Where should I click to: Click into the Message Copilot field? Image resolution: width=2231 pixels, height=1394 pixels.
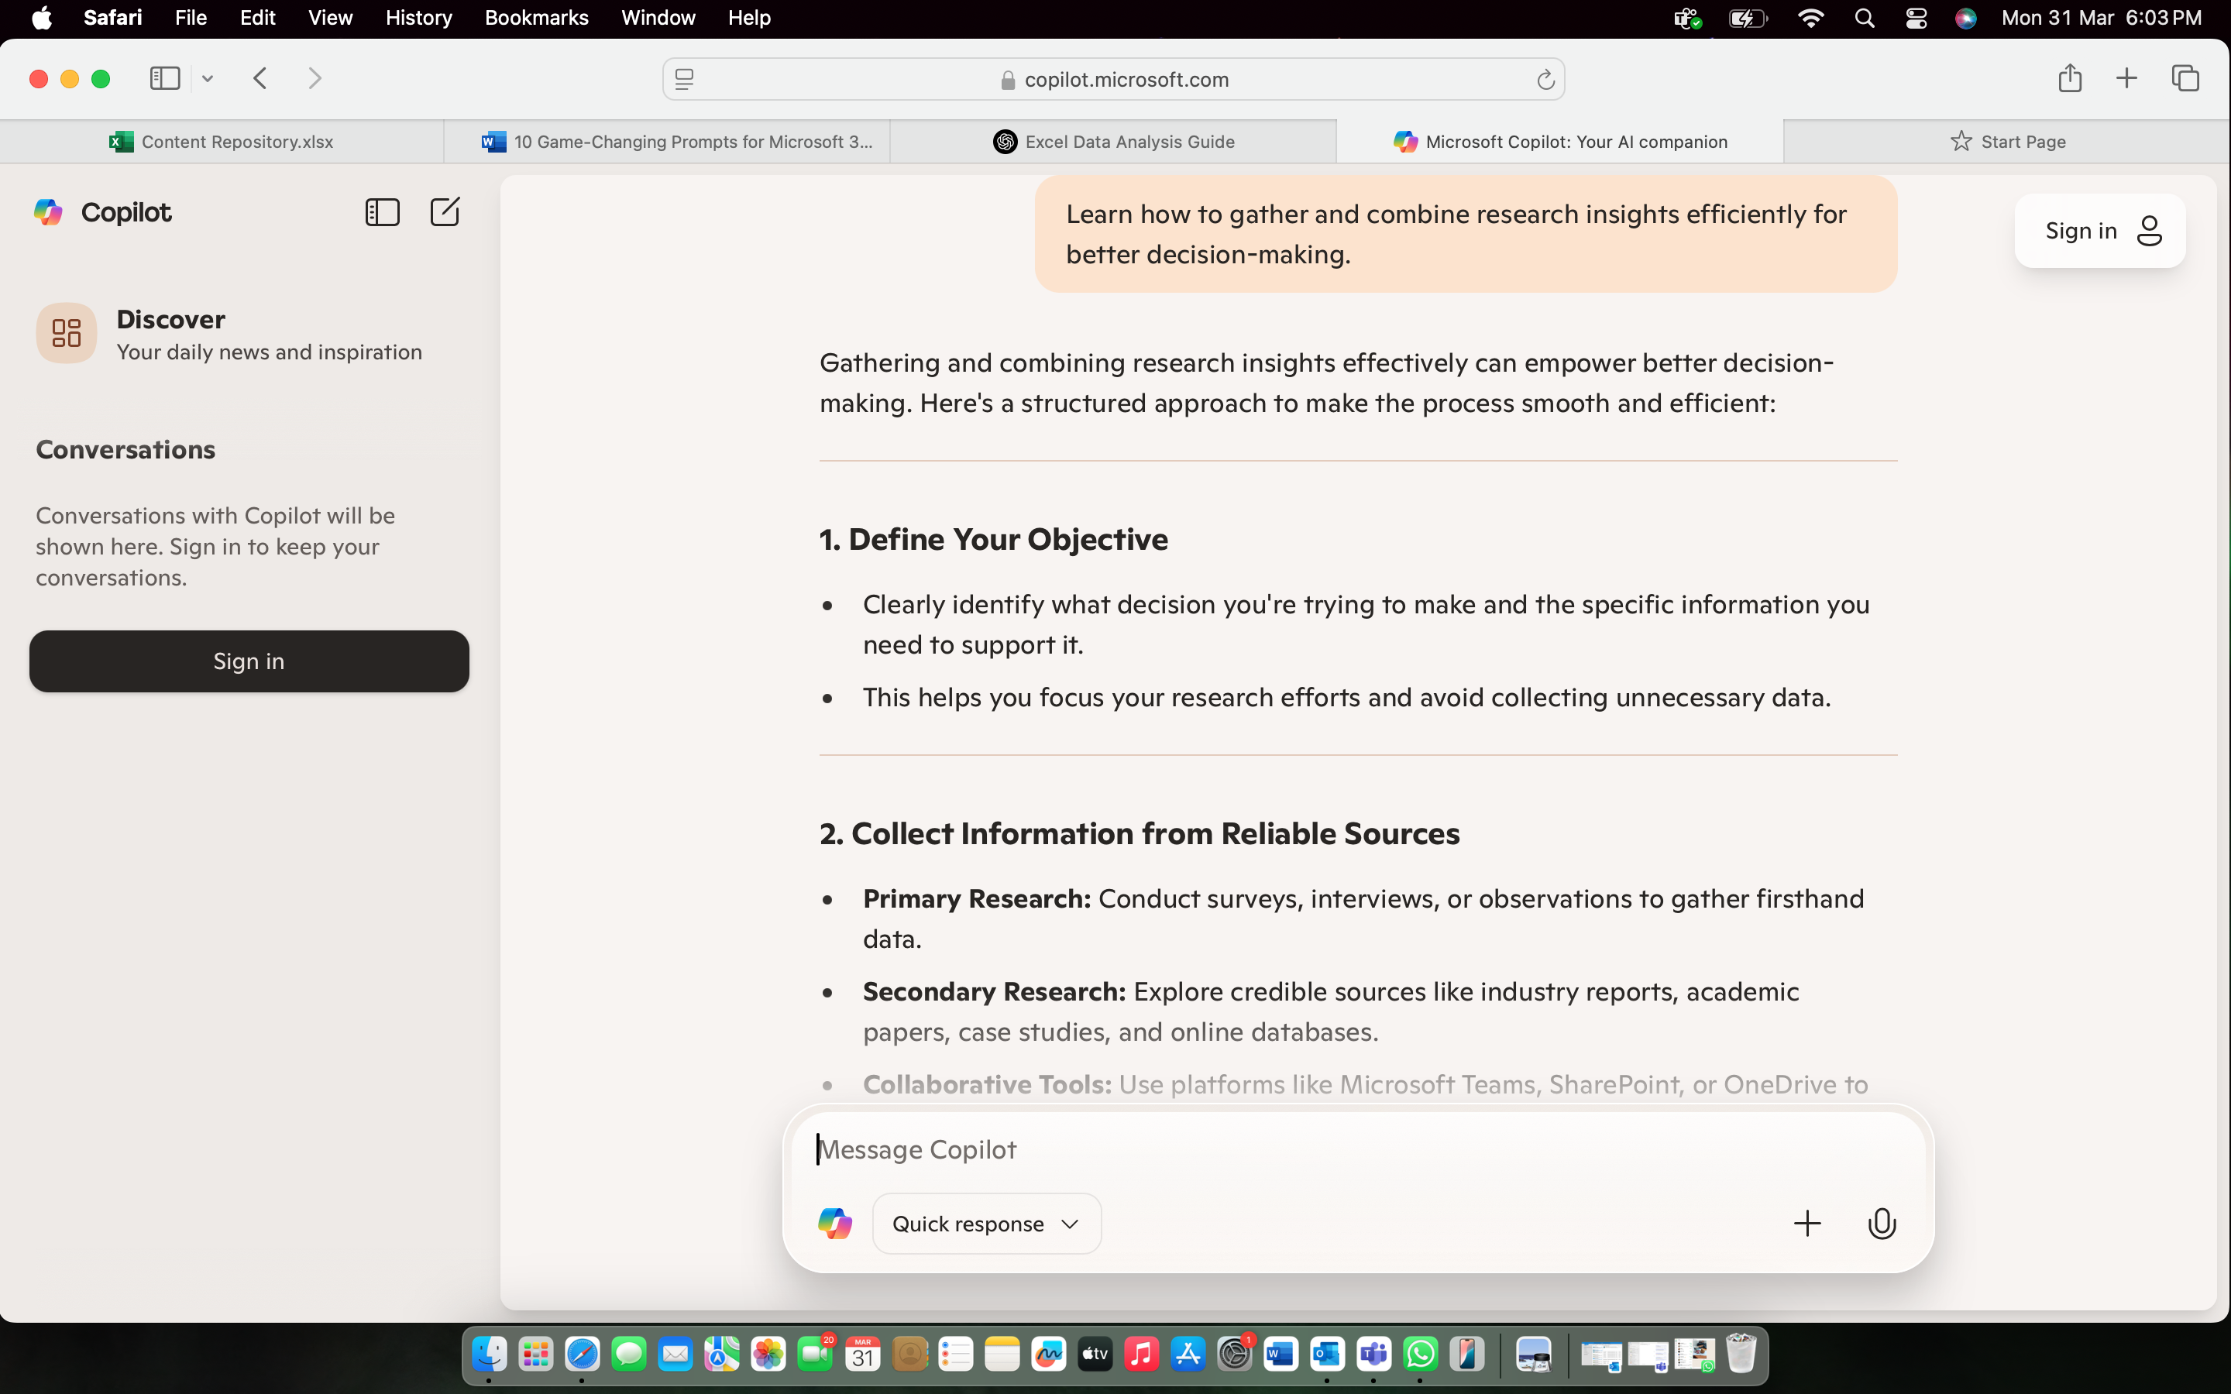click(1357, 1149)
